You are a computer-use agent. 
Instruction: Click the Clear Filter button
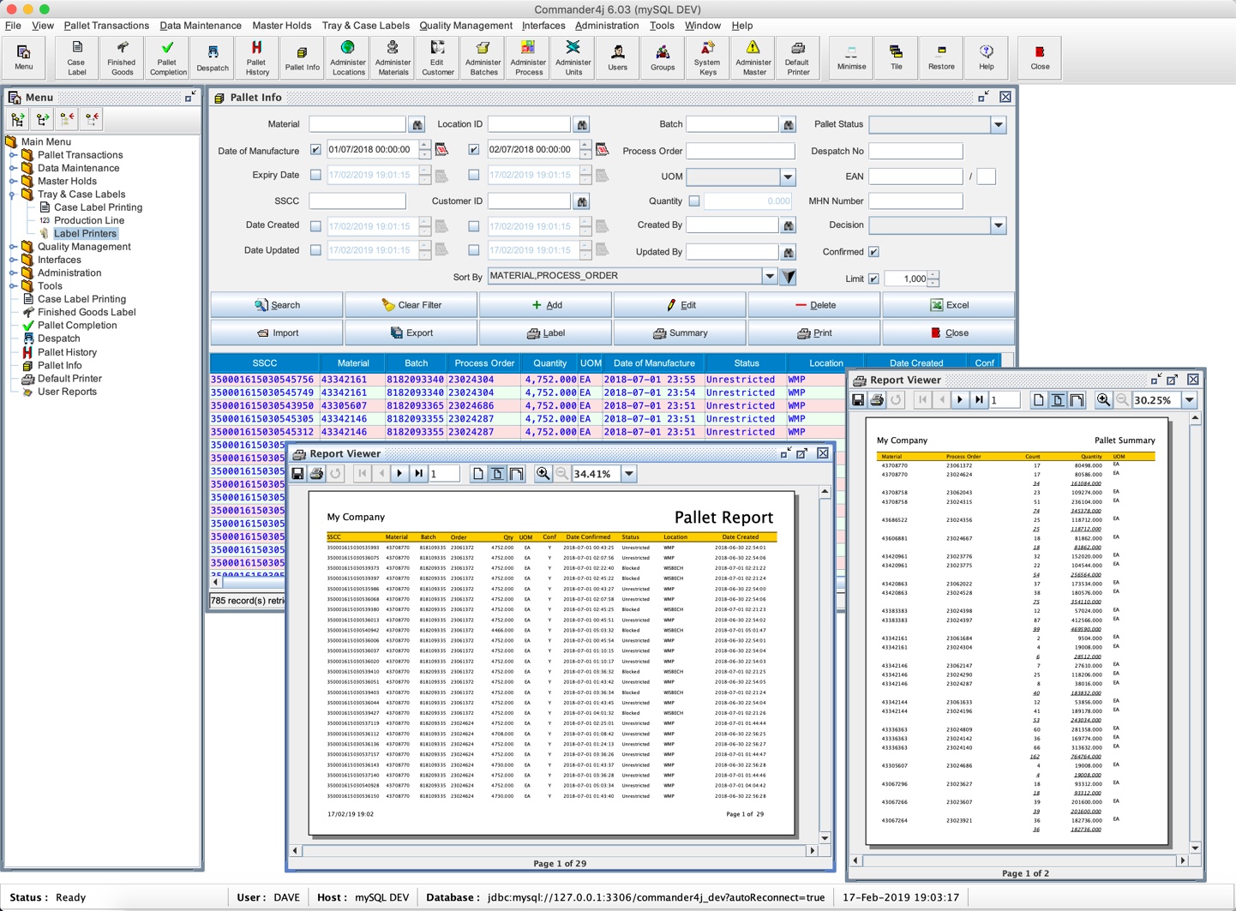(x=411, y=305)
